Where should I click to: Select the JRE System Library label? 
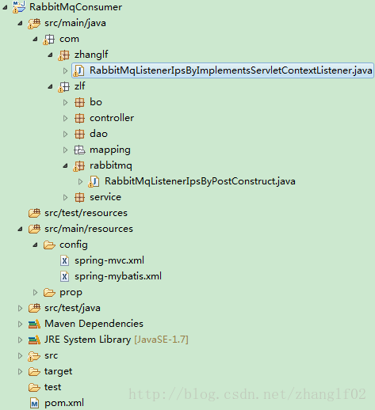[x=87, y=340]
